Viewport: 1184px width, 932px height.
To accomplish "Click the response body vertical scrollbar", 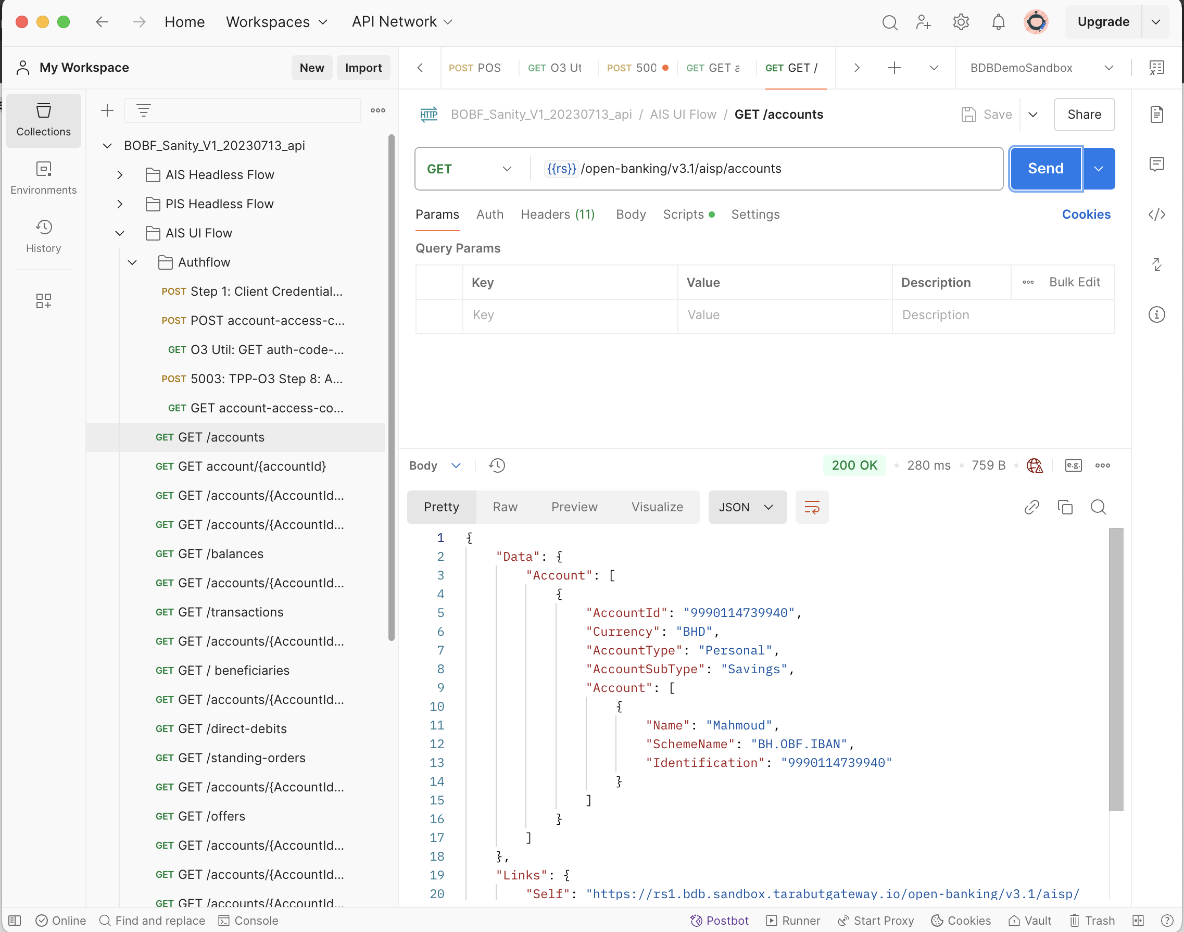I will (x=1116, y=669).
